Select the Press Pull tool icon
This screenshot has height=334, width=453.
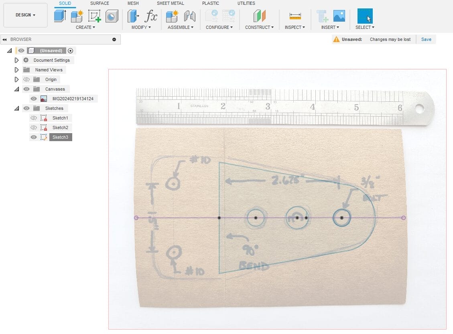coord(133,16)
